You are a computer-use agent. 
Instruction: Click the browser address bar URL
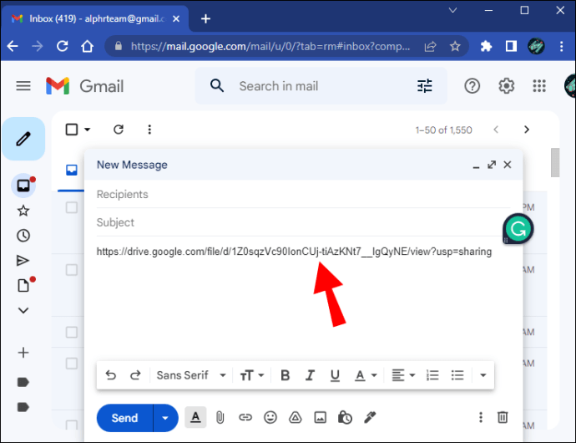pyautogui.click(x=270, y=46)
